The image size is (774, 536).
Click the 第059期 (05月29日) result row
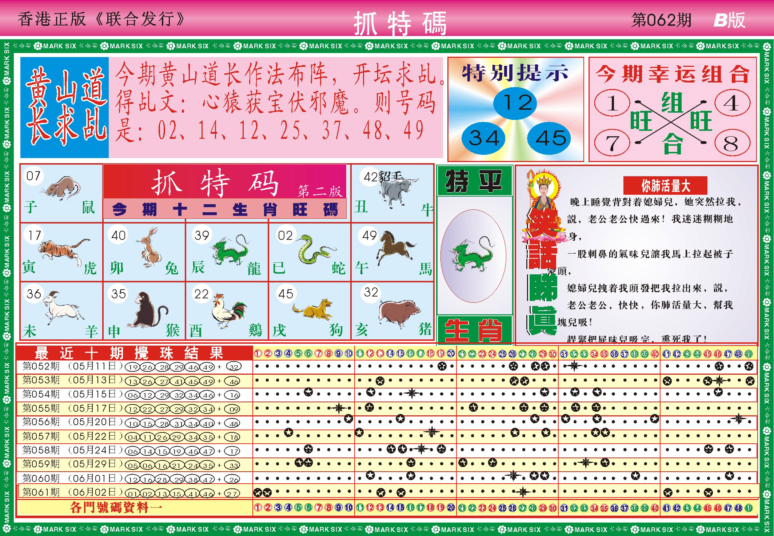[x=387, y=464]
